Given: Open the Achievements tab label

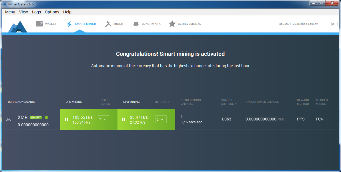Looking at the screenshot, I should pyautogui.click(x=190, y=24).
